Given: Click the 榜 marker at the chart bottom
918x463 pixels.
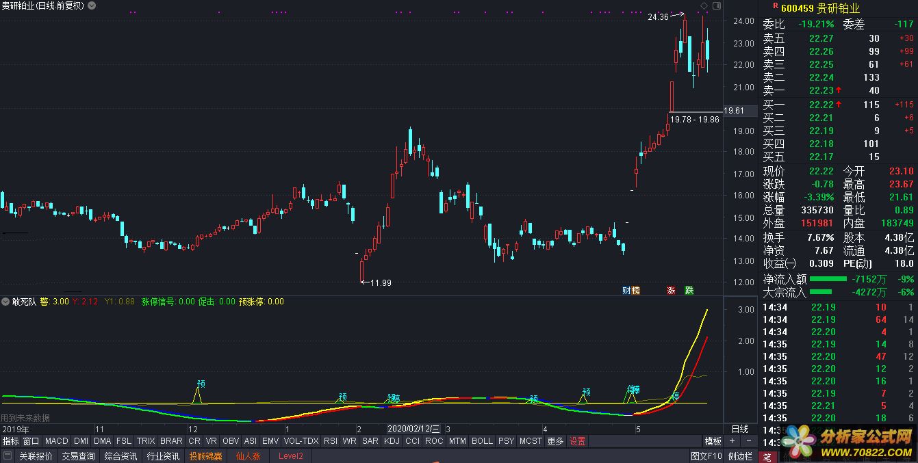Looking at the screenshot, I should (x=635, y=290).
